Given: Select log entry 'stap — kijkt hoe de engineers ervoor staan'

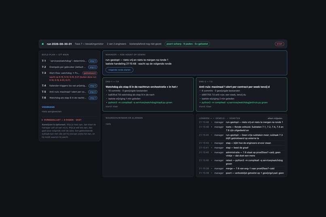Looking at the screenshot, I should pyautogui.click(x=241, y=143).
